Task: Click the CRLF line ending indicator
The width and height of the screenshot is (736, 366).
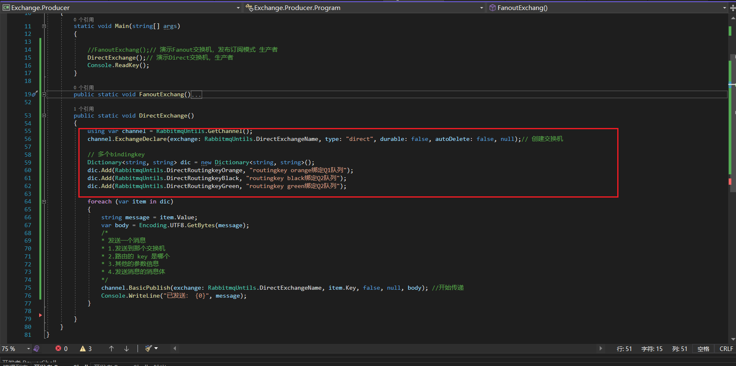Action: coord(726,349)
